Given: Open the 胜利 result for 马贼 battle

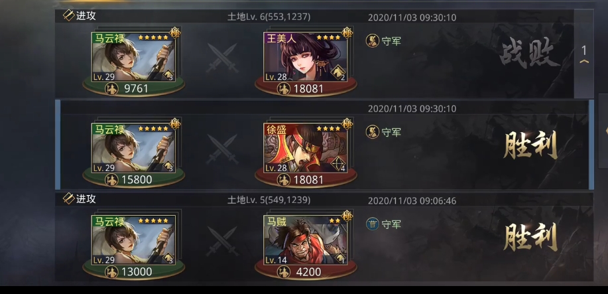Looking at the screenshot, I should click(530, 237).
